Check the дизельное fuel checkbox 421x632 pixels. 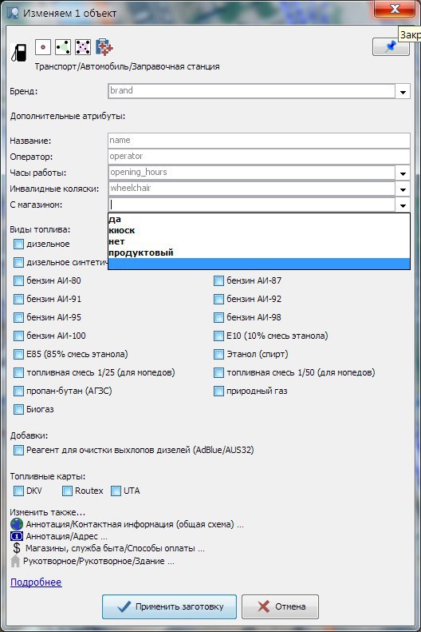(18, 244)
